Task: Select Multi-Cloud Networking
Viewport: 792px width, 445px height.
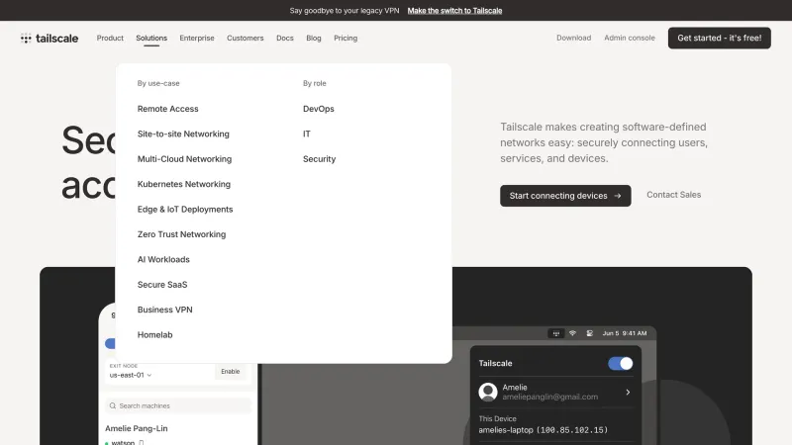Action: point(184,159)
